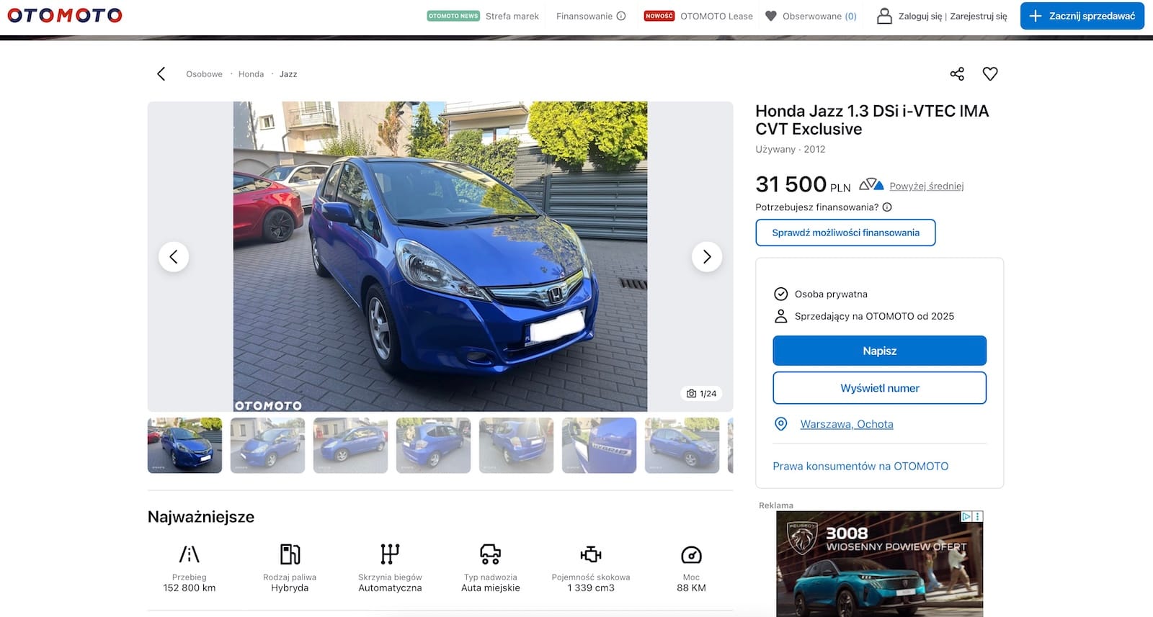Click the Hybryda fuel value
1153x617 pixels.
290,587
